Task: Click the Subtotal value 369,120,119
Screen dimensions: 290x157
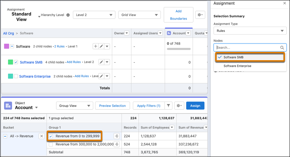Action: pyautogui.click(x=189, y=152)
